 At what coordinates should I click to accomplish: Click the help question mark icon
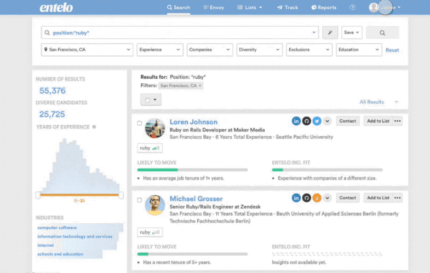[352, 8]
